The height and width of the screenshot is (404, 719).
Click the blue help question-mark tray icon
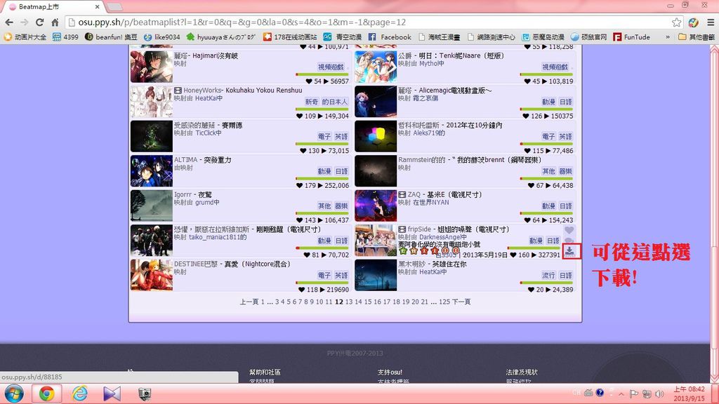tap(600, 393)
